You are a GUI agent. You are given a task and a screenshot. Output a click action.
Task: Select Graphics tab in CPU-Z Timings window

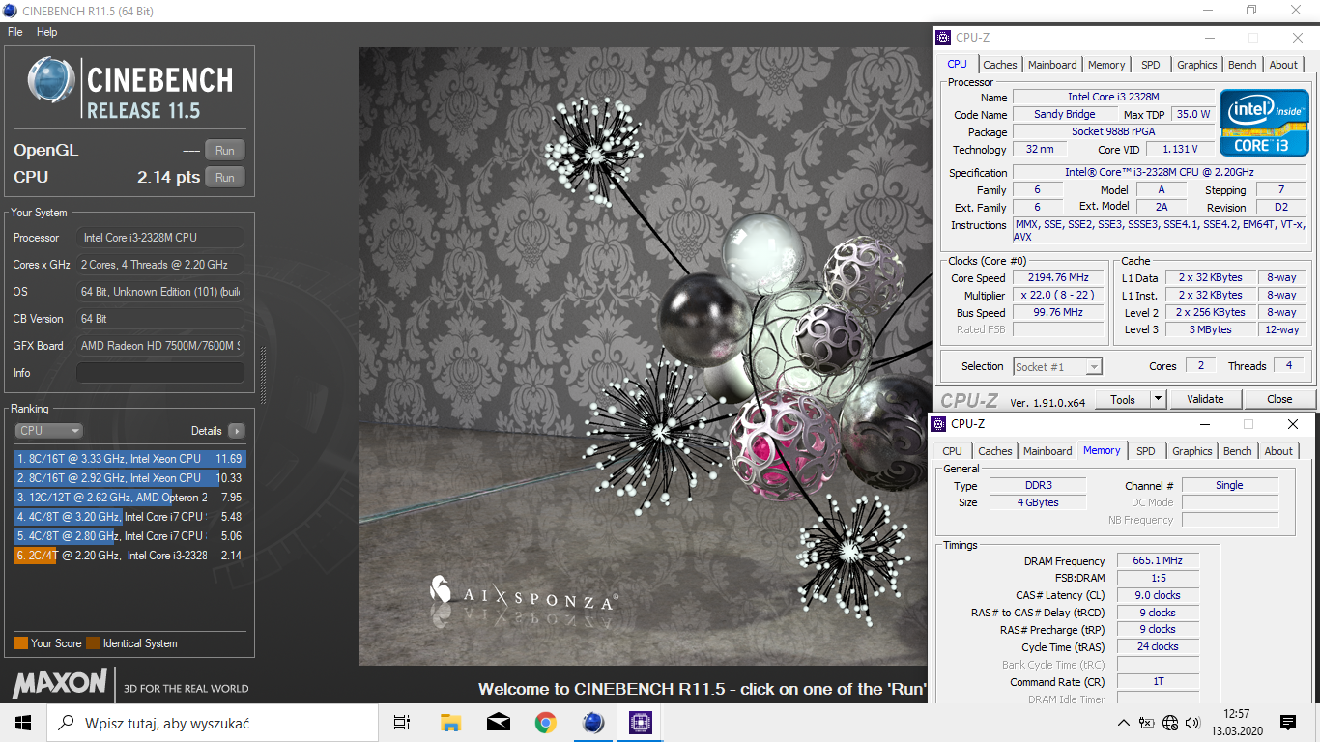[1191, 451]
